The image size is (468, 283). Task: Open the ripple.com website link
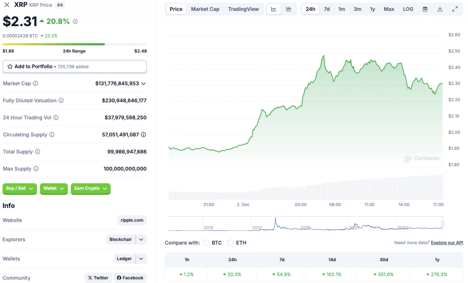coord(132,220)
